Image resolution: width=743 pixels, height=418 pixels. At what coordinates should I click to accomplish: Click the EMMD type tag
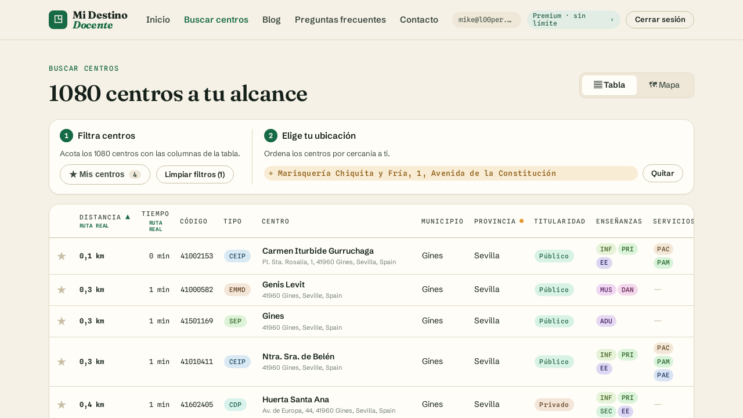coord(237,290)
